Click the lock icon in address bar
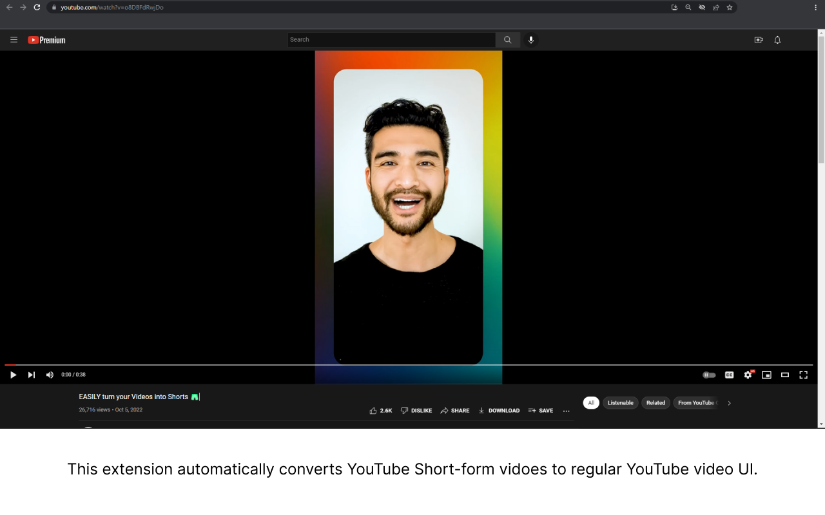 click(x=54, y=7)
